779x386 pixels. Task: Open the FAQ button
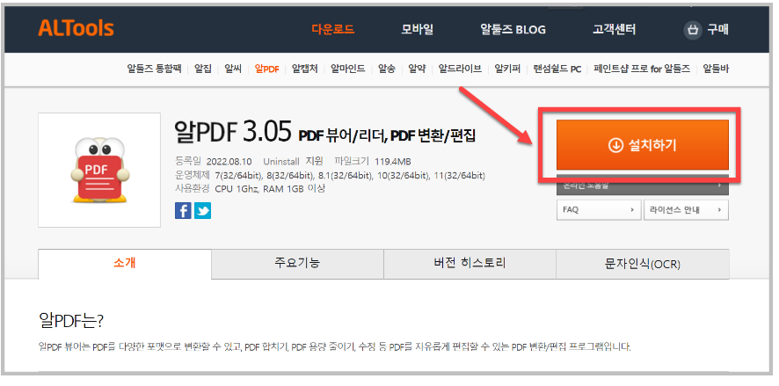599,209
